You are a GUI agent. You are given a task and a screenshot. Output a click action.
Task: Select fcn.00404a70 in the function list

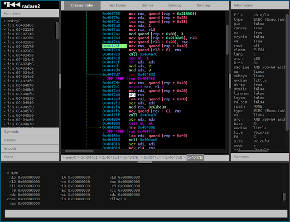[x=20, y=124]
